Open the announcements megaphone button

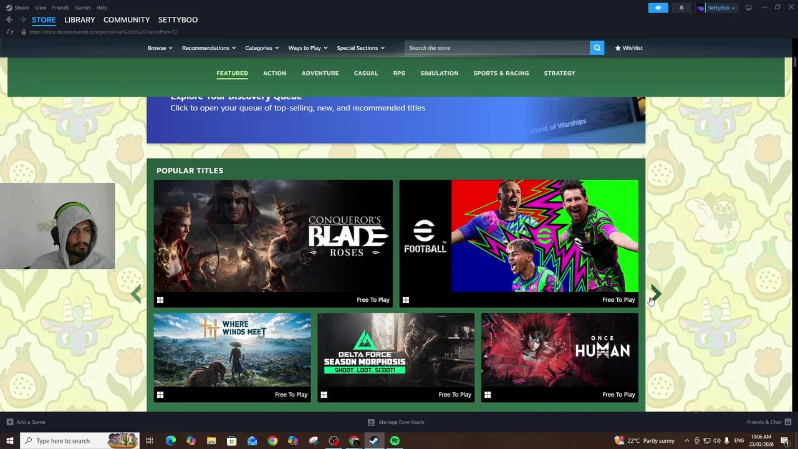(x=658, y=7)
